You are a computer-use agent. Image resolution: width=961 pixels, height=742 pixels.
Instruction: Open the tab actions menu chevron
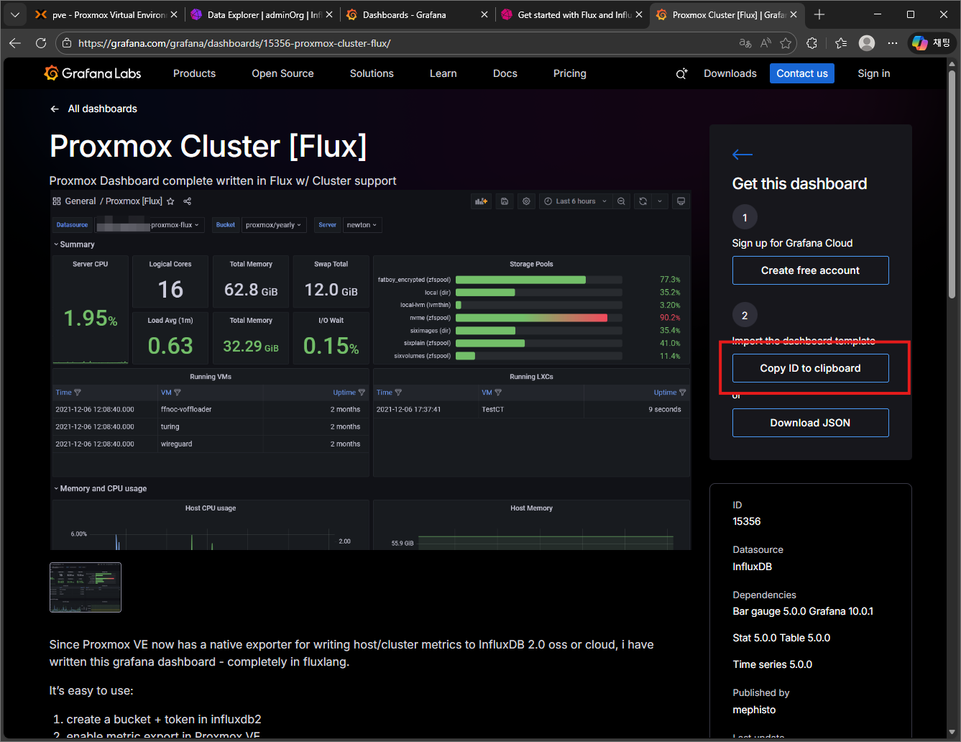14,14
